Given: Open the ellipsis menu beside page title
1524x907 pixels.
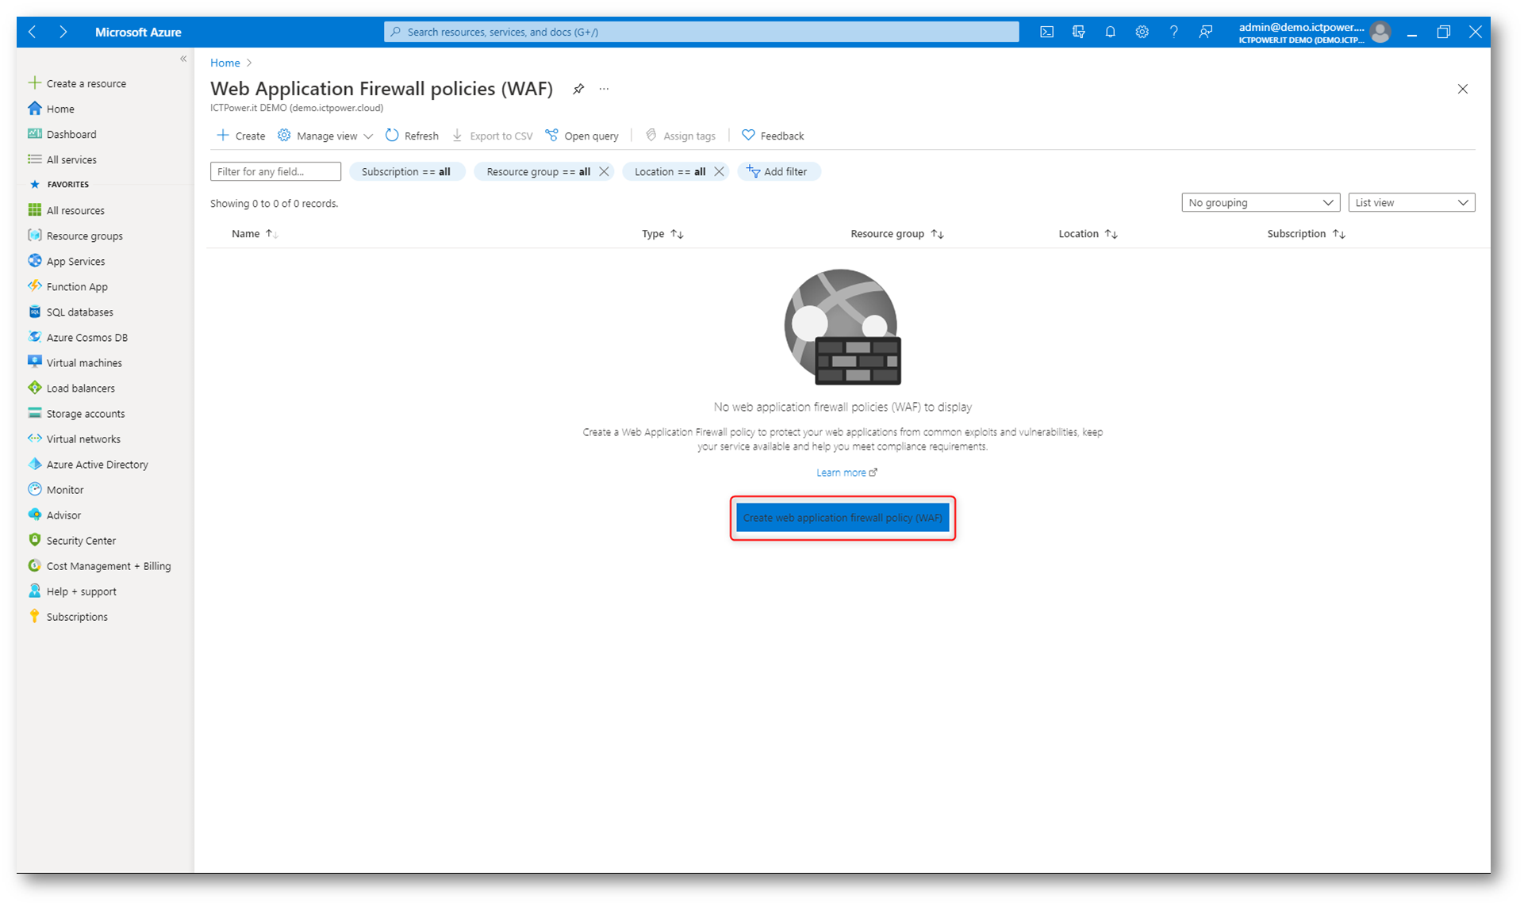Looking at the screenshot, I should click(605, 89).
